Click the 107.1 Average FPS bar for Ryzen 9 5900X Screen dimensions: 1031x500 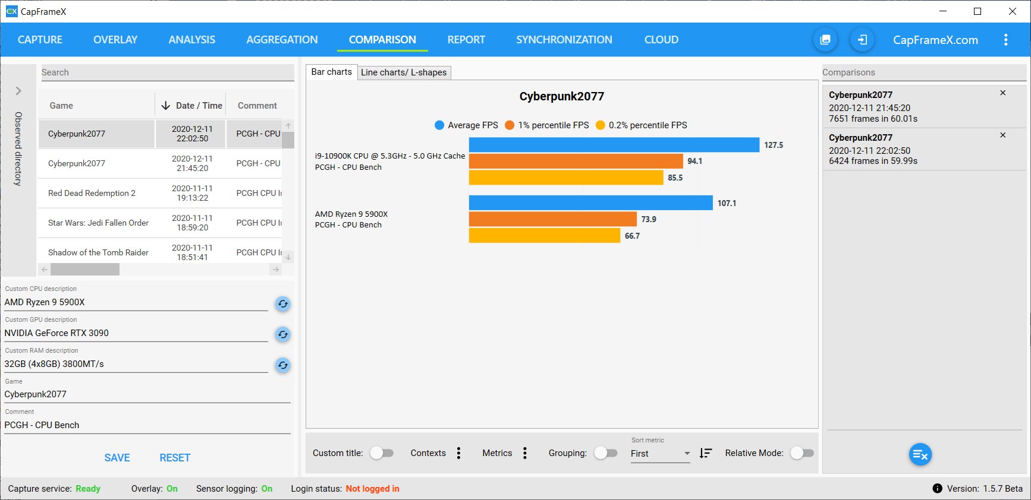pos(591,203)
